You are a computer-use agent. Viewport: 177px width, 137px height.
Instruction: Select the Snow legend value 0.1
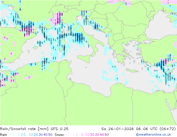pos(67,135)
